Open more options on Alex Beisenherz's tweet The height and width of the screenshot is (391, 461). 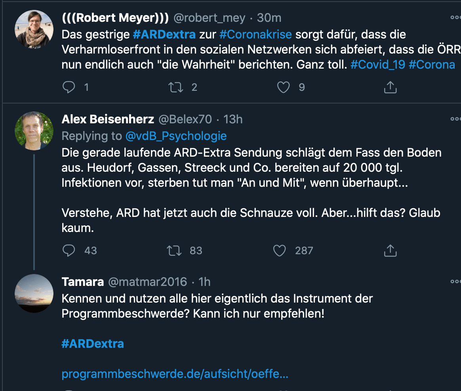455,119
